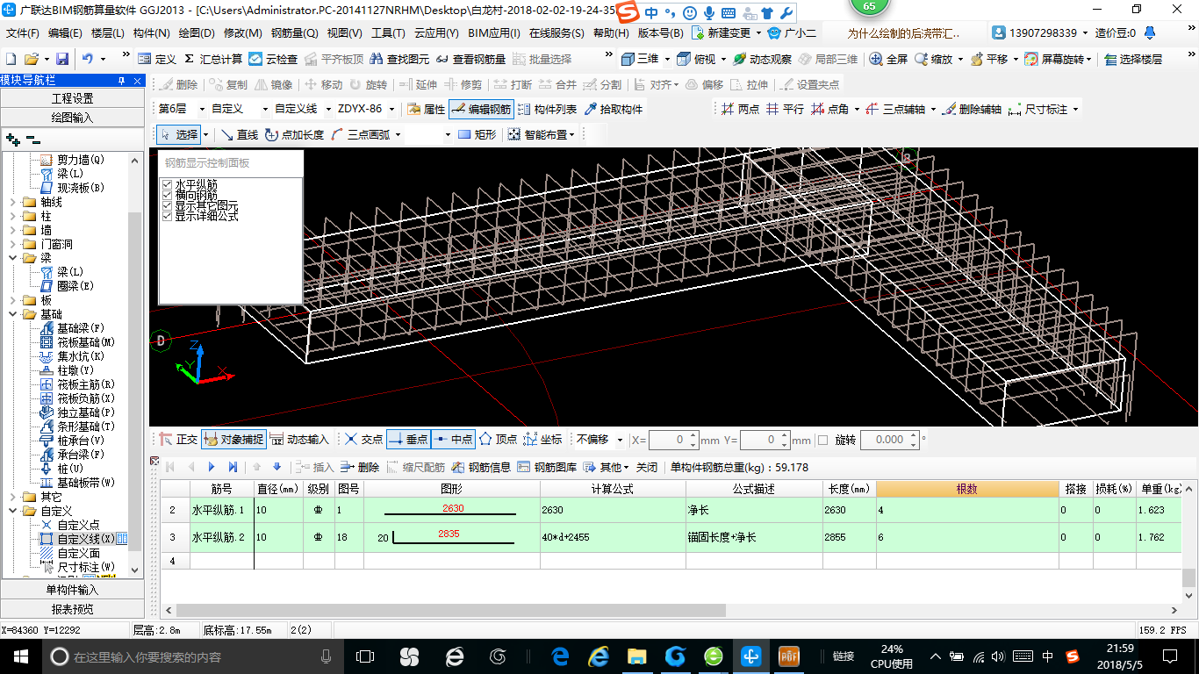
Task: Start 云检查 cloud check
Action: pyautogui.click(x=273, y=59)
